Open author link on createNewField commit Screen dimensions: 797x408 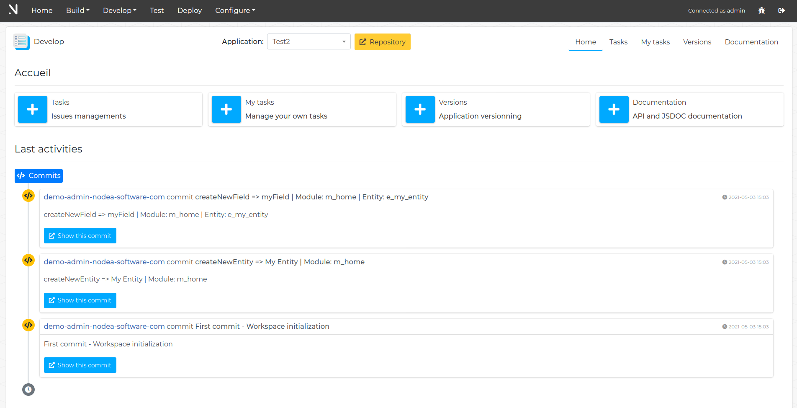click(x=104, y=197)
